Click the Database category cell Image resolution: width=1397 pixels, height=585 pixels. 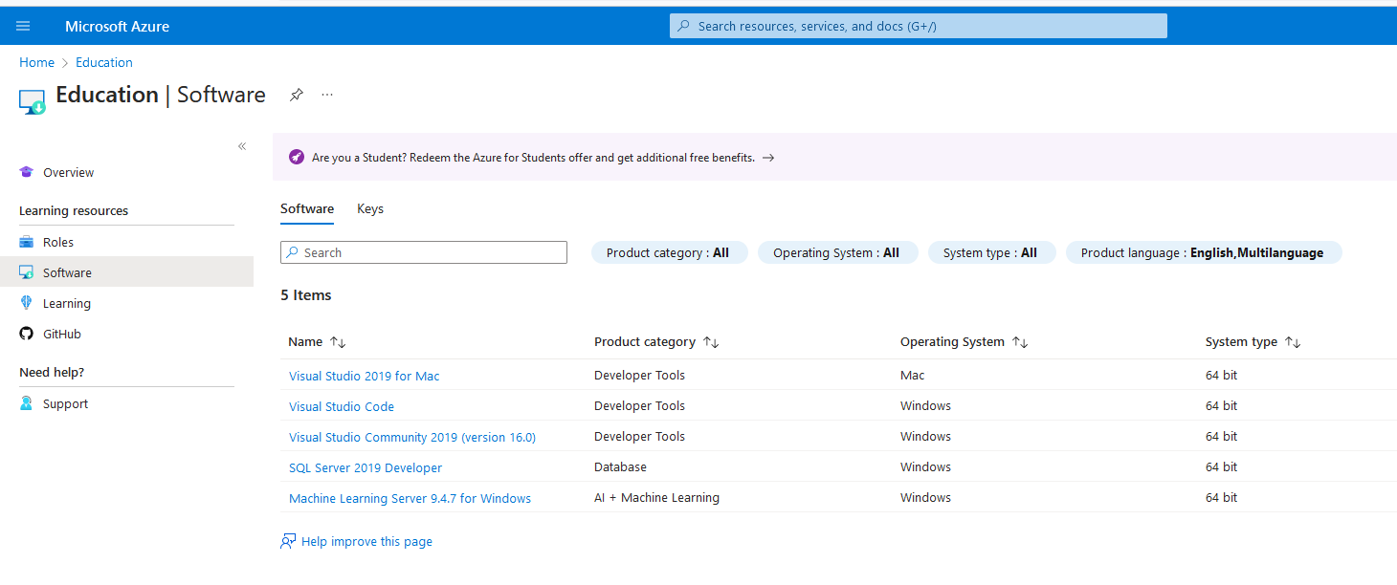pyautogui.click(x=620, y=467)
